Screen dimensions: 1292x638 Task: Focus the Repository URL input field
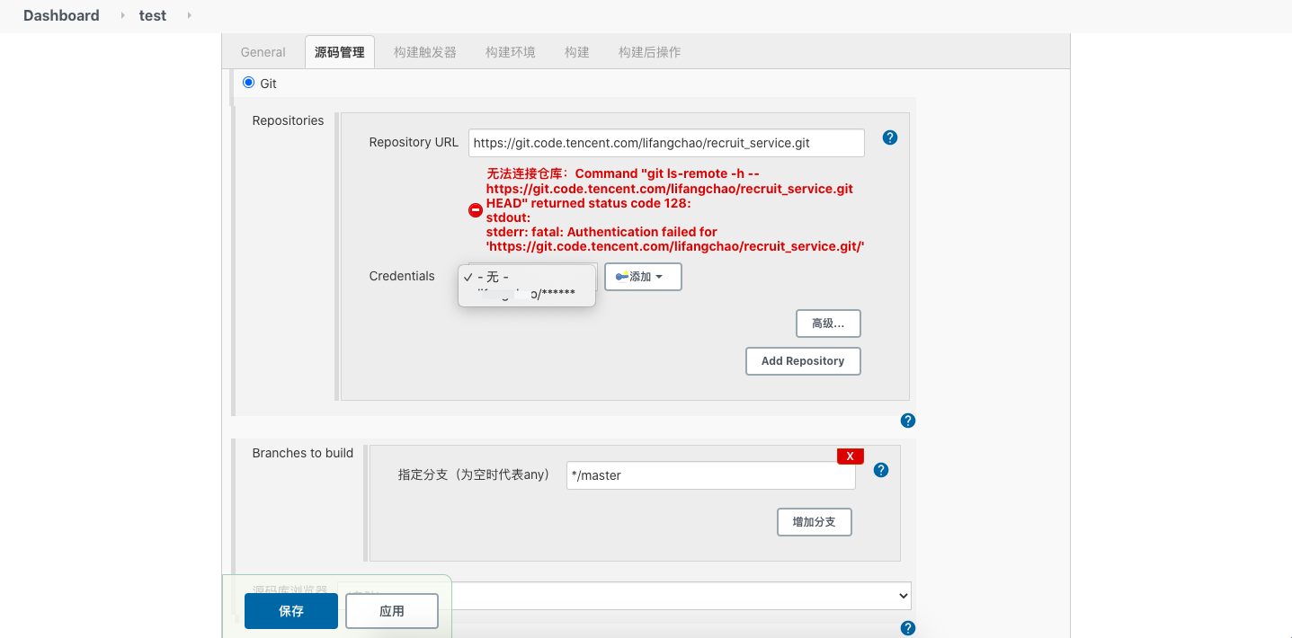666,143
